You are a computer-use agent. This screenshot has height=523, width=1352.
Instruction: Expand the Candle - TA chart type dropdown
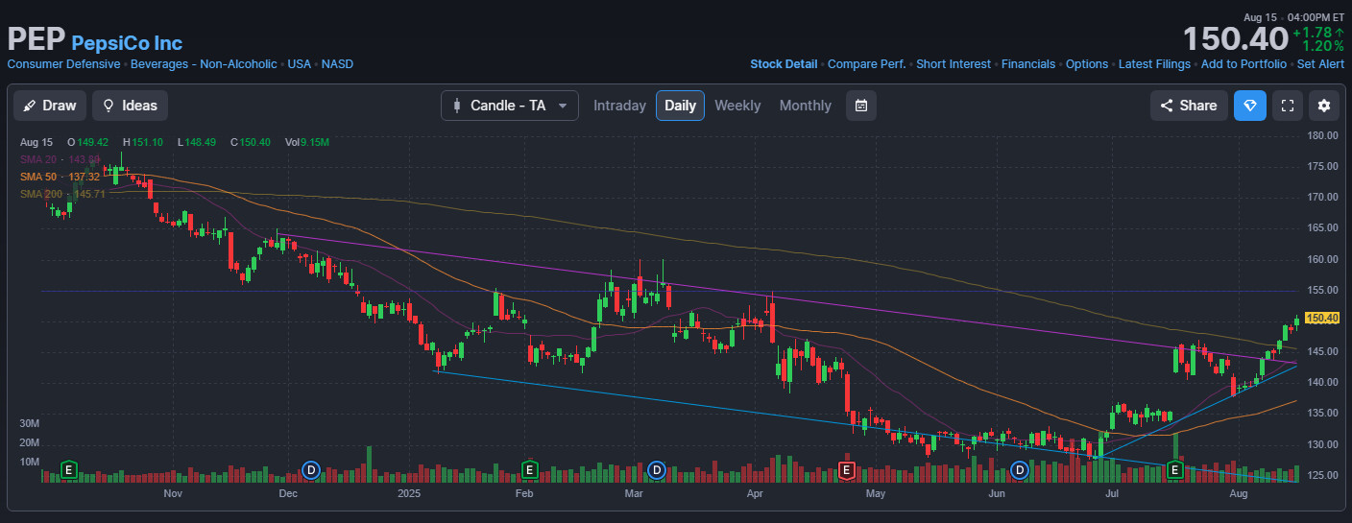509,106
